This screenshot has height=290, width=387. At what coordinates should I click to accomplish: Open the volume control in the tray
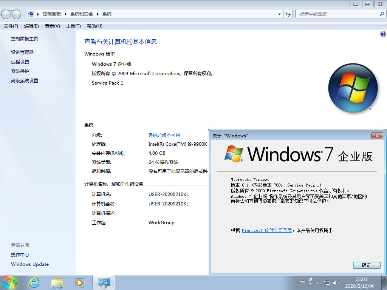(336, 283)
